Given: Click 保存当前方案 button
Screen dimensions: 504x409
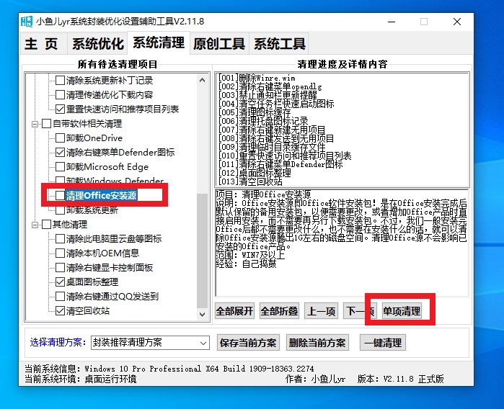Looking at the screenshot, I should (x=248, y=343).
